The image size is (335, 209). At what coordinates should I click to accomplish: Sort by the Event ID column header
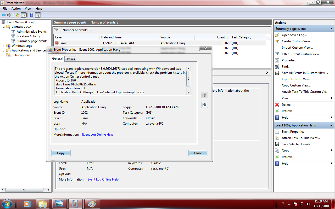tap(212, 37)
